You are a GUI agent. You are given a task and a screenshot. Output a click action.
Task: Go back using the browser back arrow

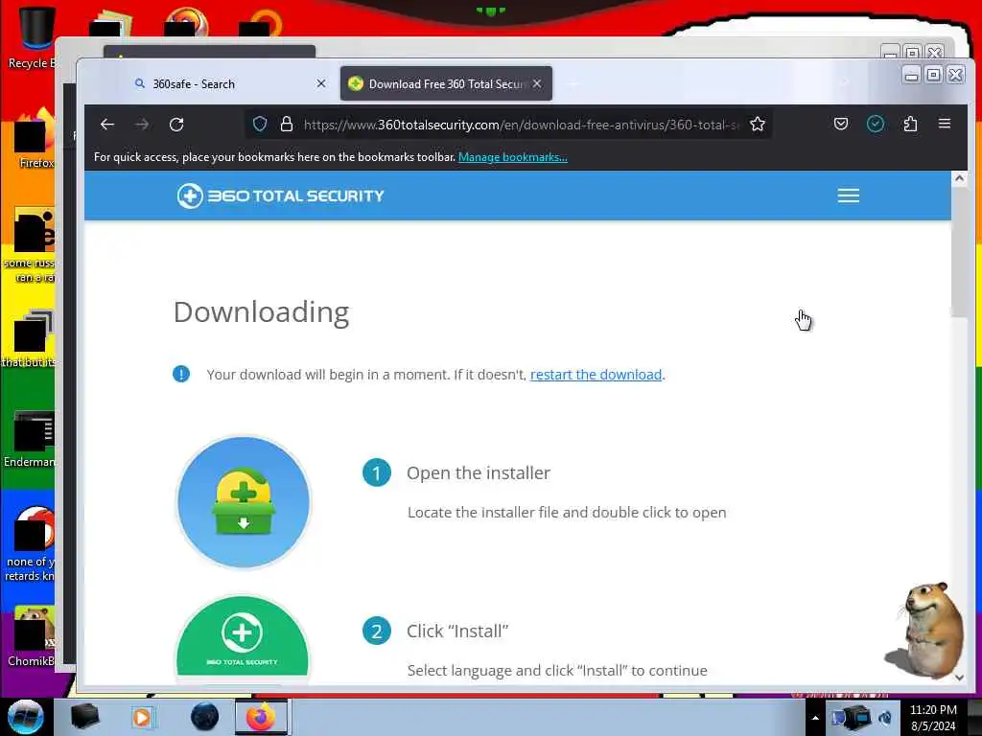pyautogui.click(x=107, y=125)
